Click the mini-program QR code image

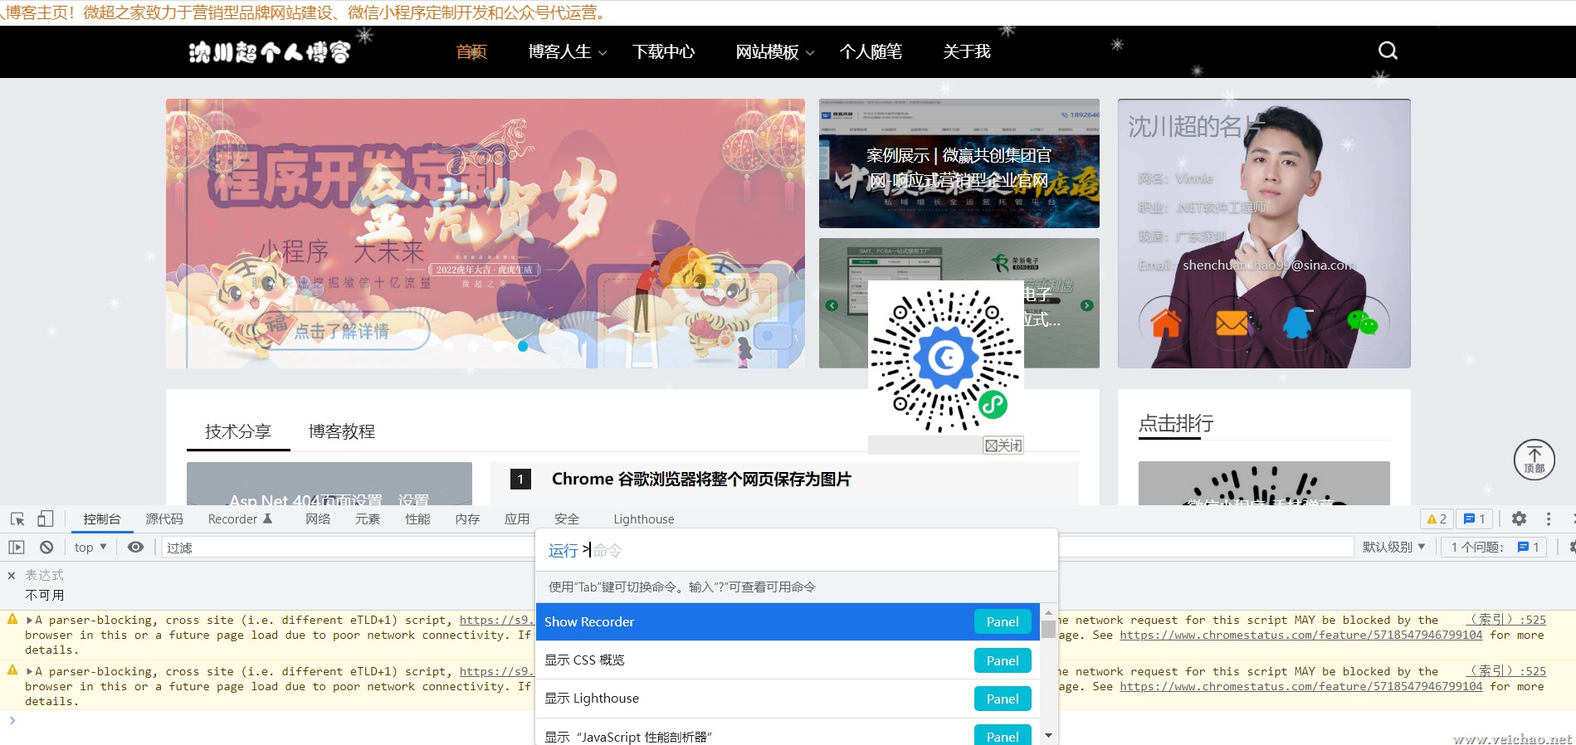coord(945,359)
